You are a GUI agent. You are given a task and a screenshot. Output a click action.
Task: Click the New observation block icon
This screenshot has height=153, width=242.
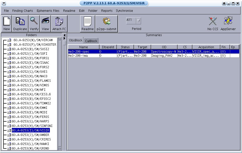pos(7,24)
